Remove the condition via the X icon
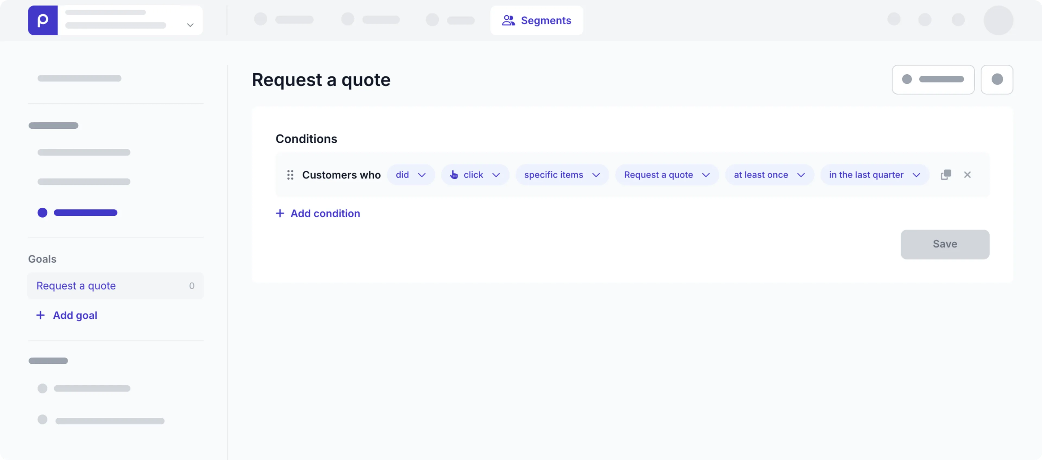 [968, 175]
